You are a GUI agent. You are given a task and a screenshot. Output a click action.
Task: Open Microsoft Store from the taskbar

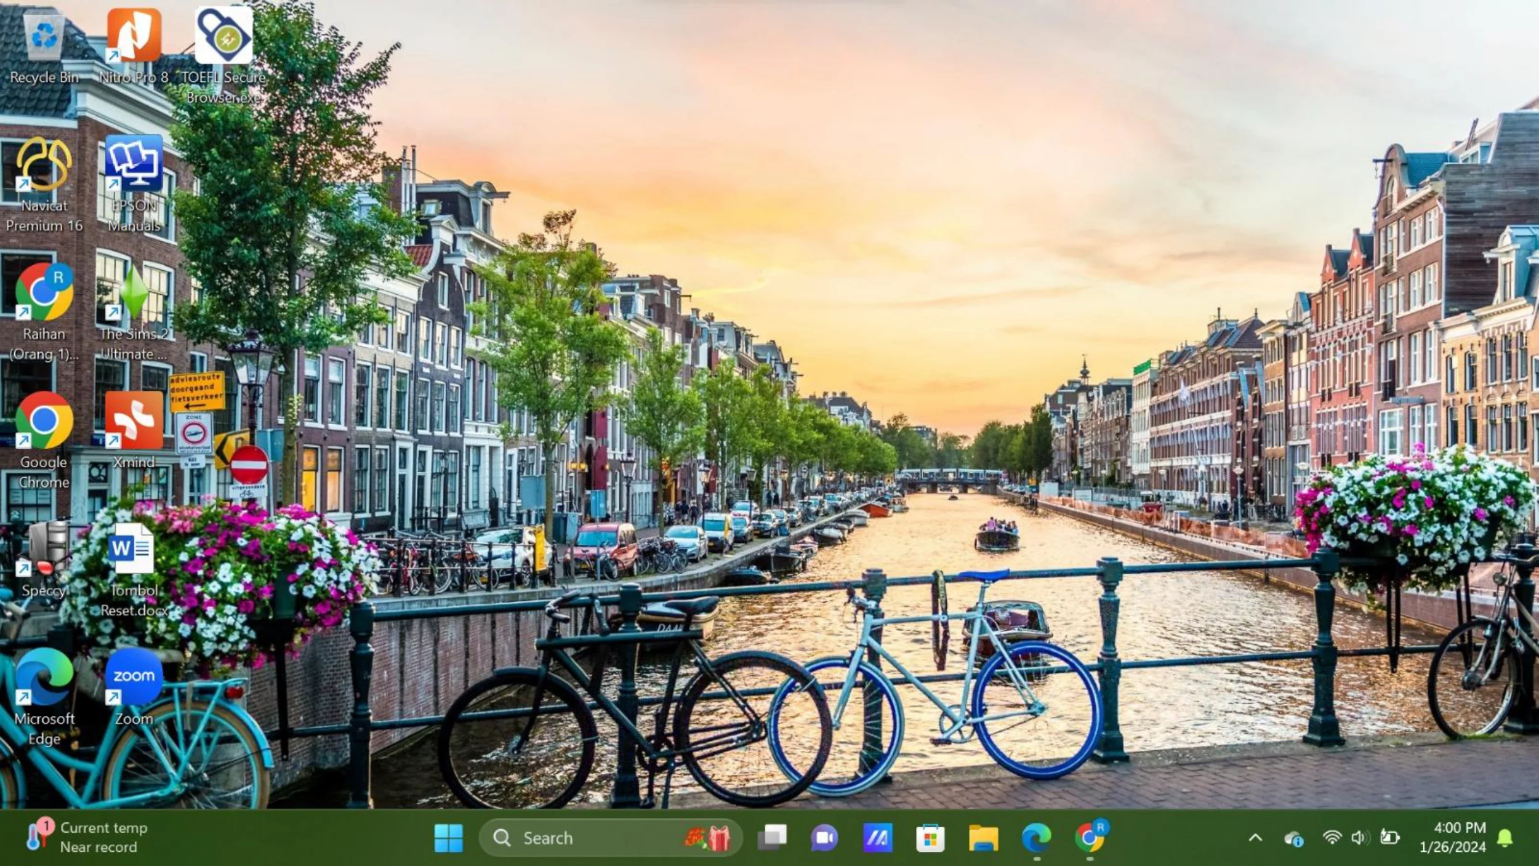[930, 838]
